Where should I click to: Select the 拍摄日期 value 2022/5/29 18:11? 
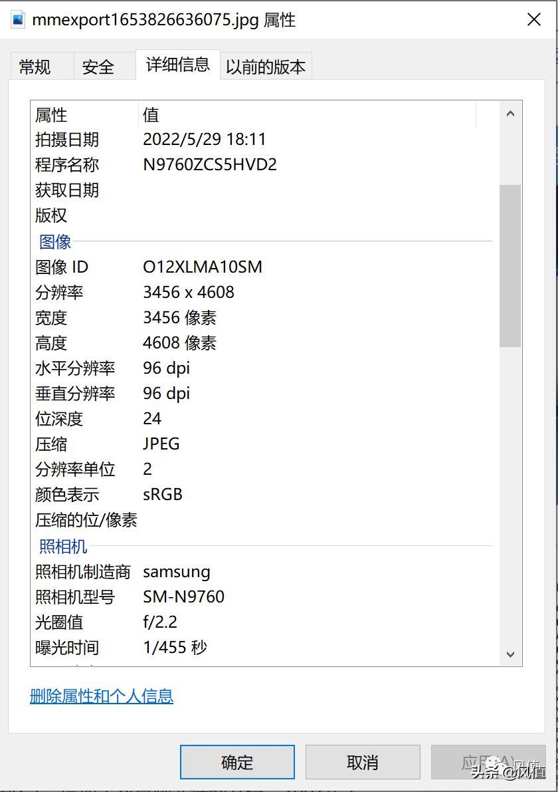coord(205,140)
